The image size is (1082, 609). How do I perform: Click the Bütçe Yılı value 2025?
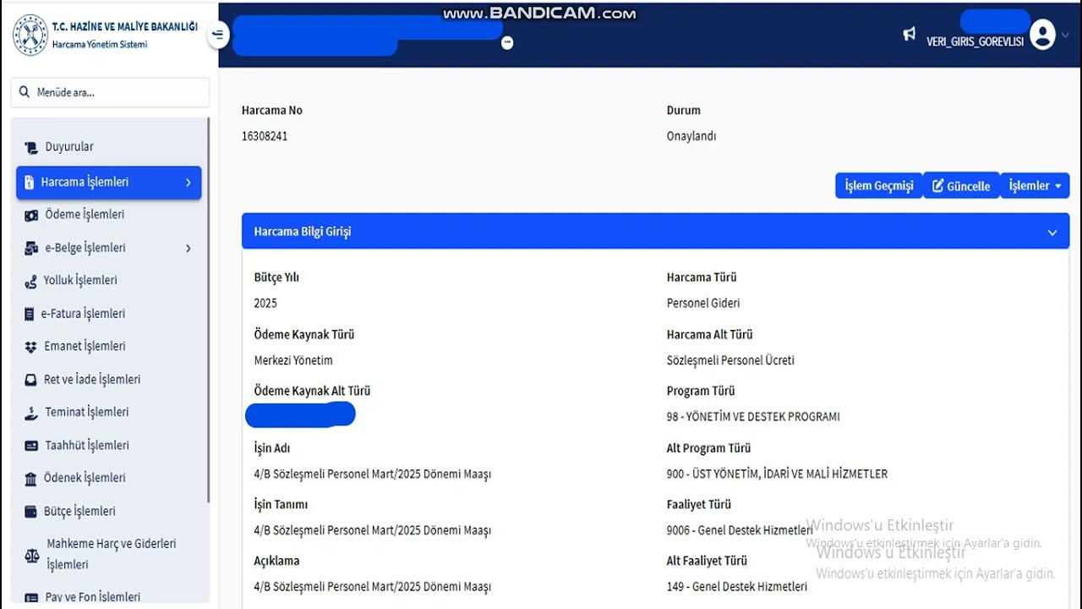coord(265,303)
